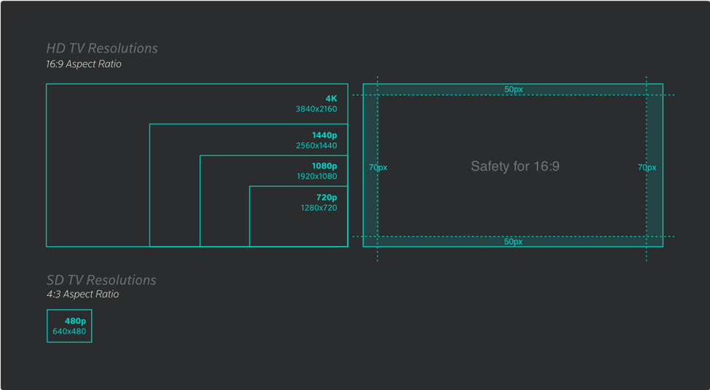Click the 'SD TV Resolutions' heading
The width and height of the screenshot is (710, 390).
101,280
